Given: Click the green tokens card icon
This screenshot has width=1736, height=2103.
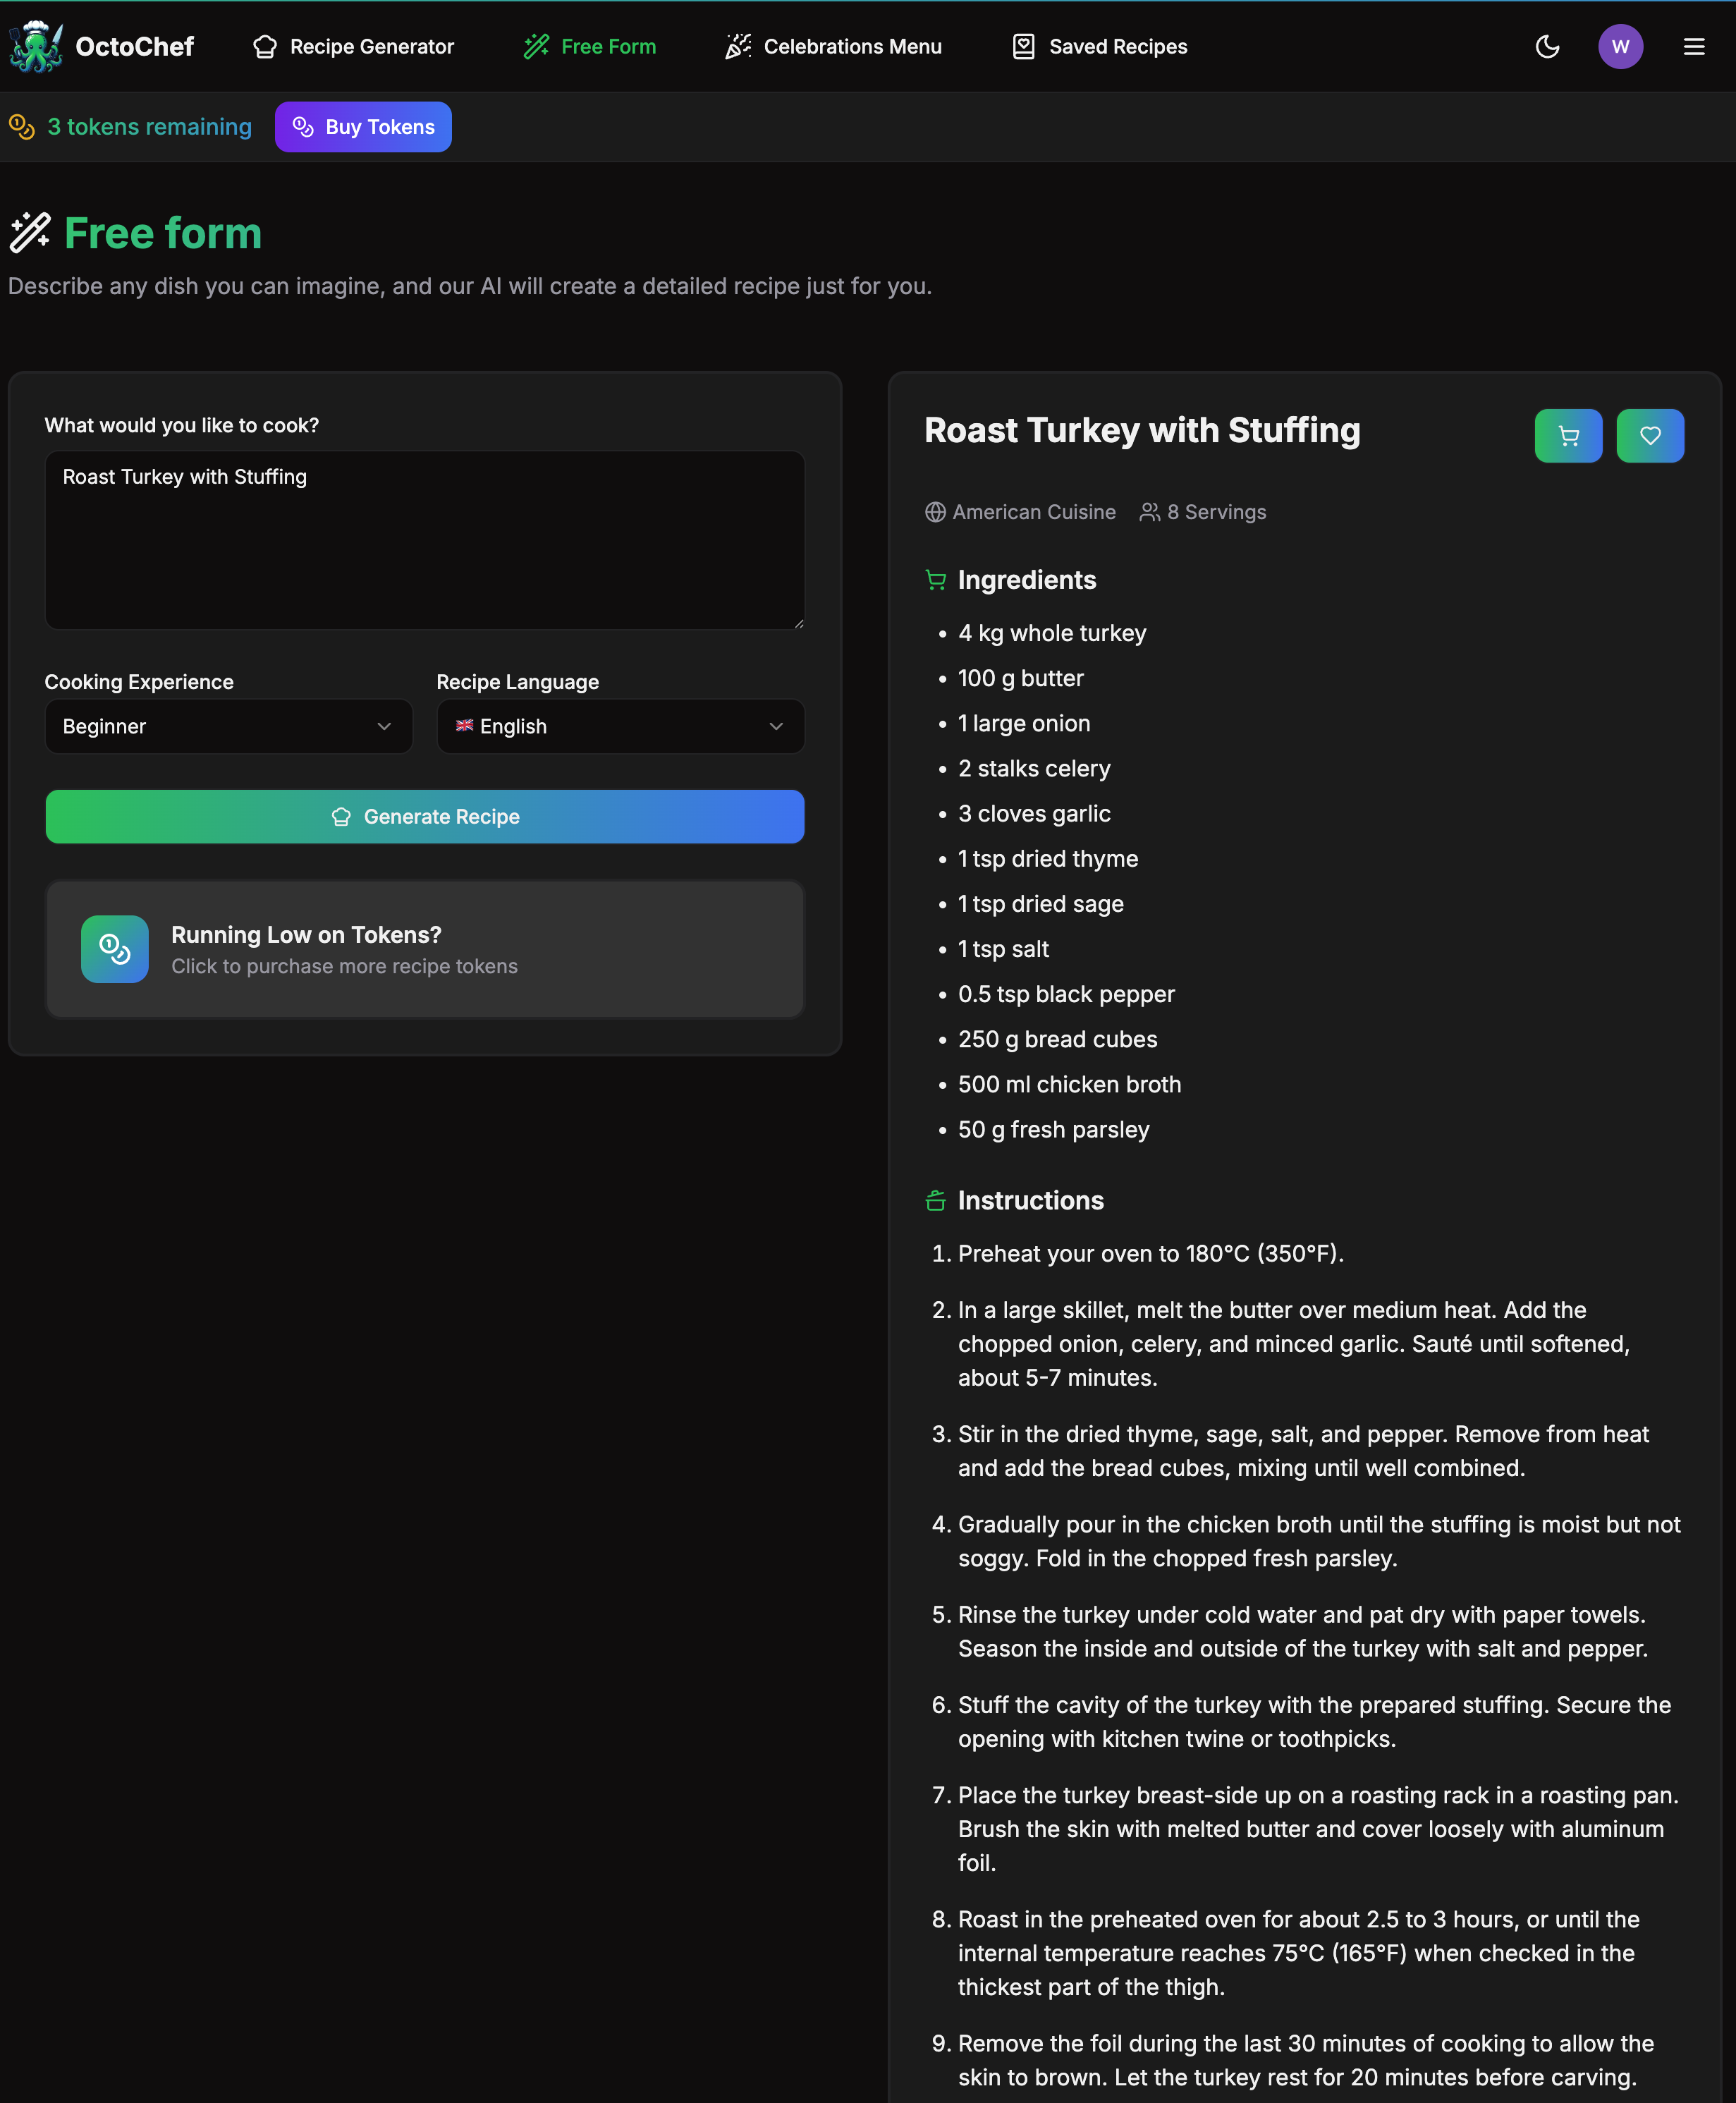Looking at the screenshot, I should tap(115, 949).
